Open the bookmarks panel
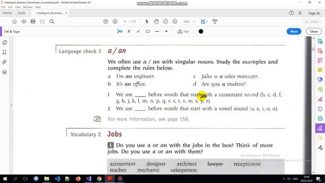 click(5, 52)
